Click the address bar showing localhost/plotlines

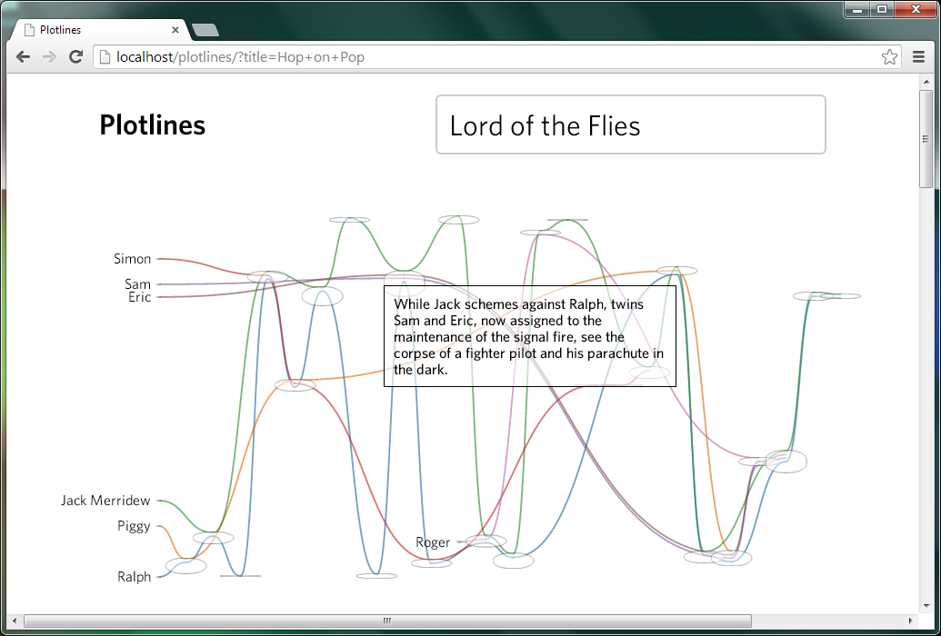coord(497,57)
